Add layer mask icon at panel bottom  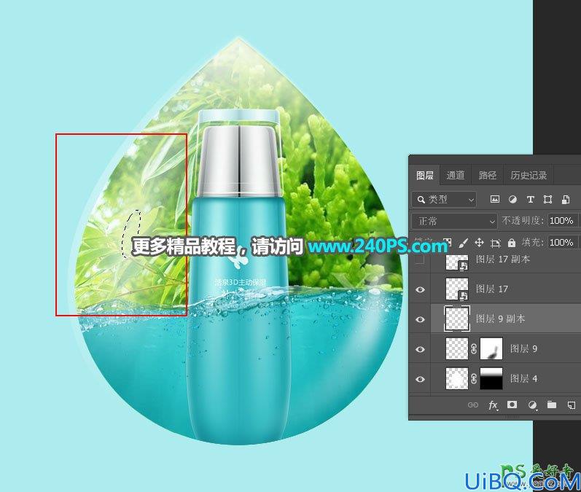(512, 405)
